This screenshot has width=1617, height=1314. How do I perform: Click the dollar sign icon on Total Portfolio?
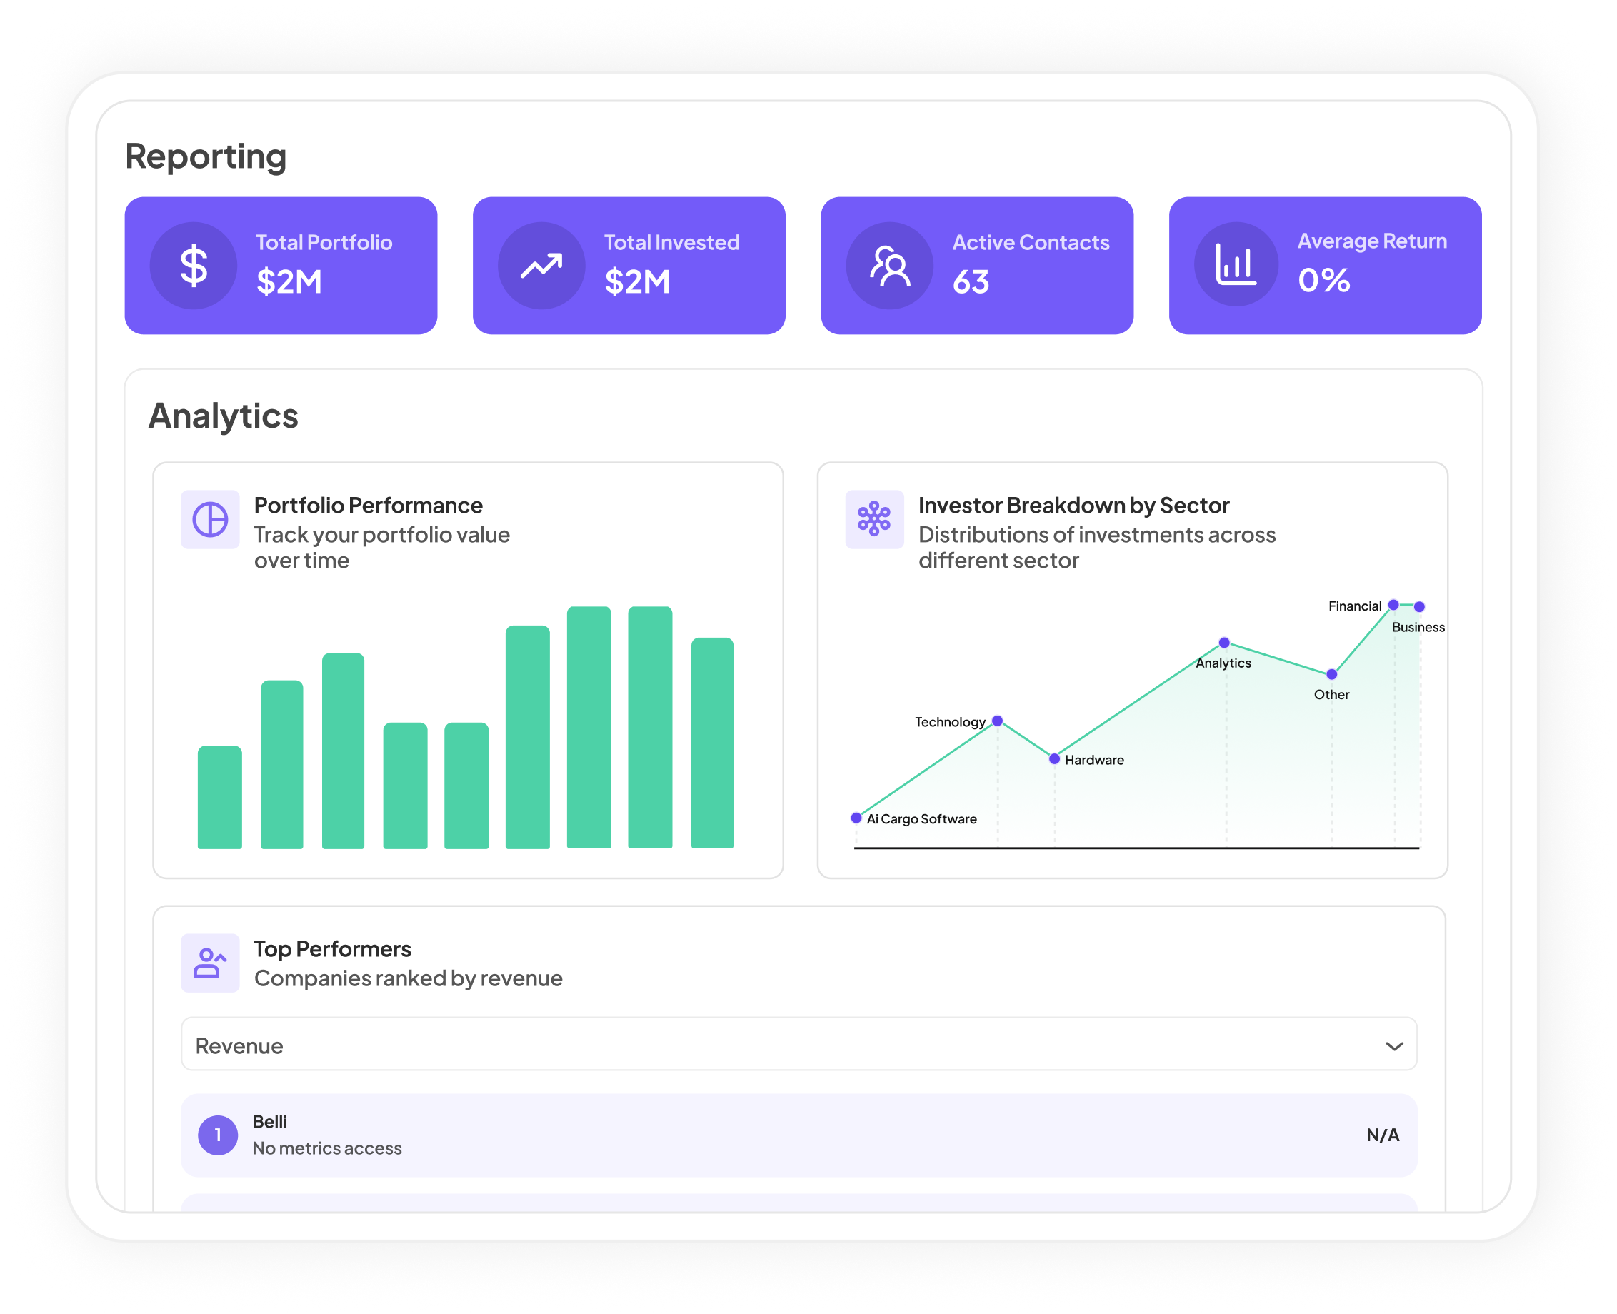pos(193,266)
